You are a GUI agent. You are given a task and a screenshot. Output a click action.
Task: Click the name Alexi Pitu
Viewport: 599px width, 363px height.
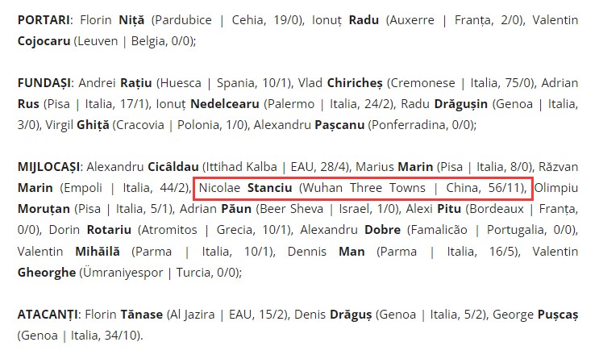[433, 209]
